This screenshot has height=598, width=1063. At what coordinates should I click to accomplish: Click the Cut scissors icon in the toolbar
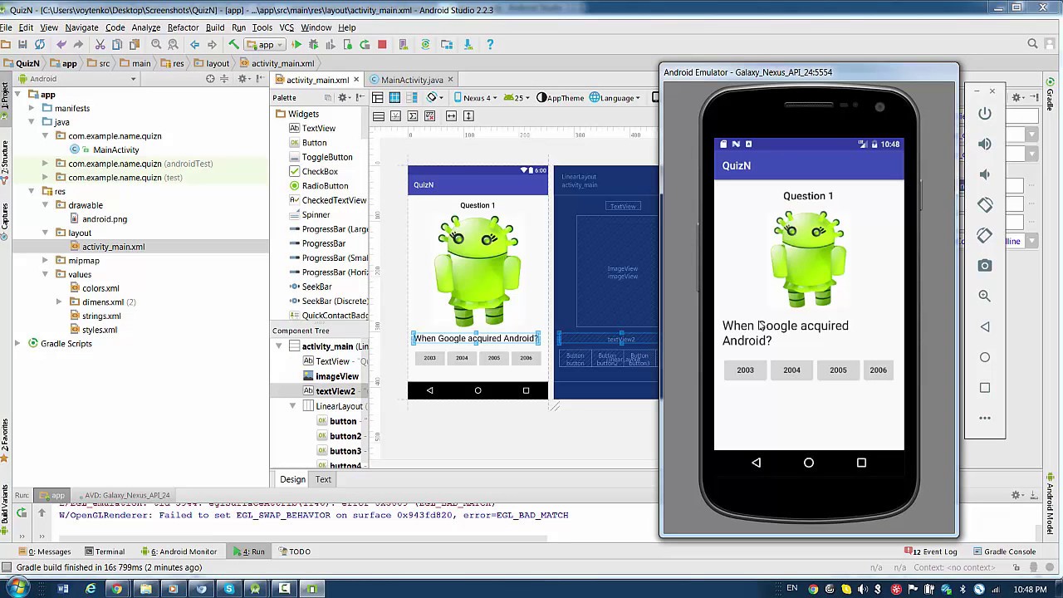[x=100, y=45]
